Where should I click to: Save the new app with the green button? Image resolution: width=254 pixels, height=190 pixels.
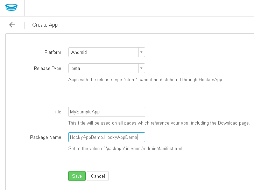pyautogui.click(x=77, y=176)
